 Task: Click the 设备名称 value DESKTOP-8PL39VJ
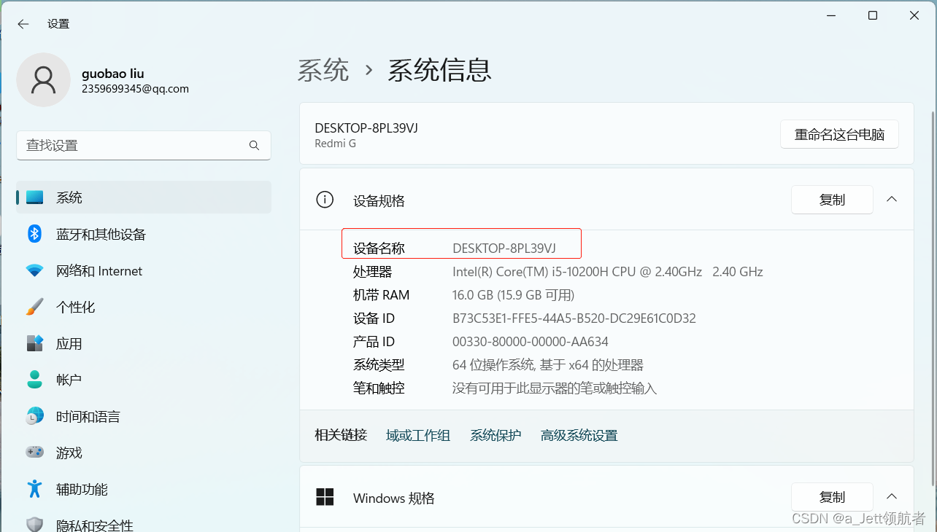[504, 249]
